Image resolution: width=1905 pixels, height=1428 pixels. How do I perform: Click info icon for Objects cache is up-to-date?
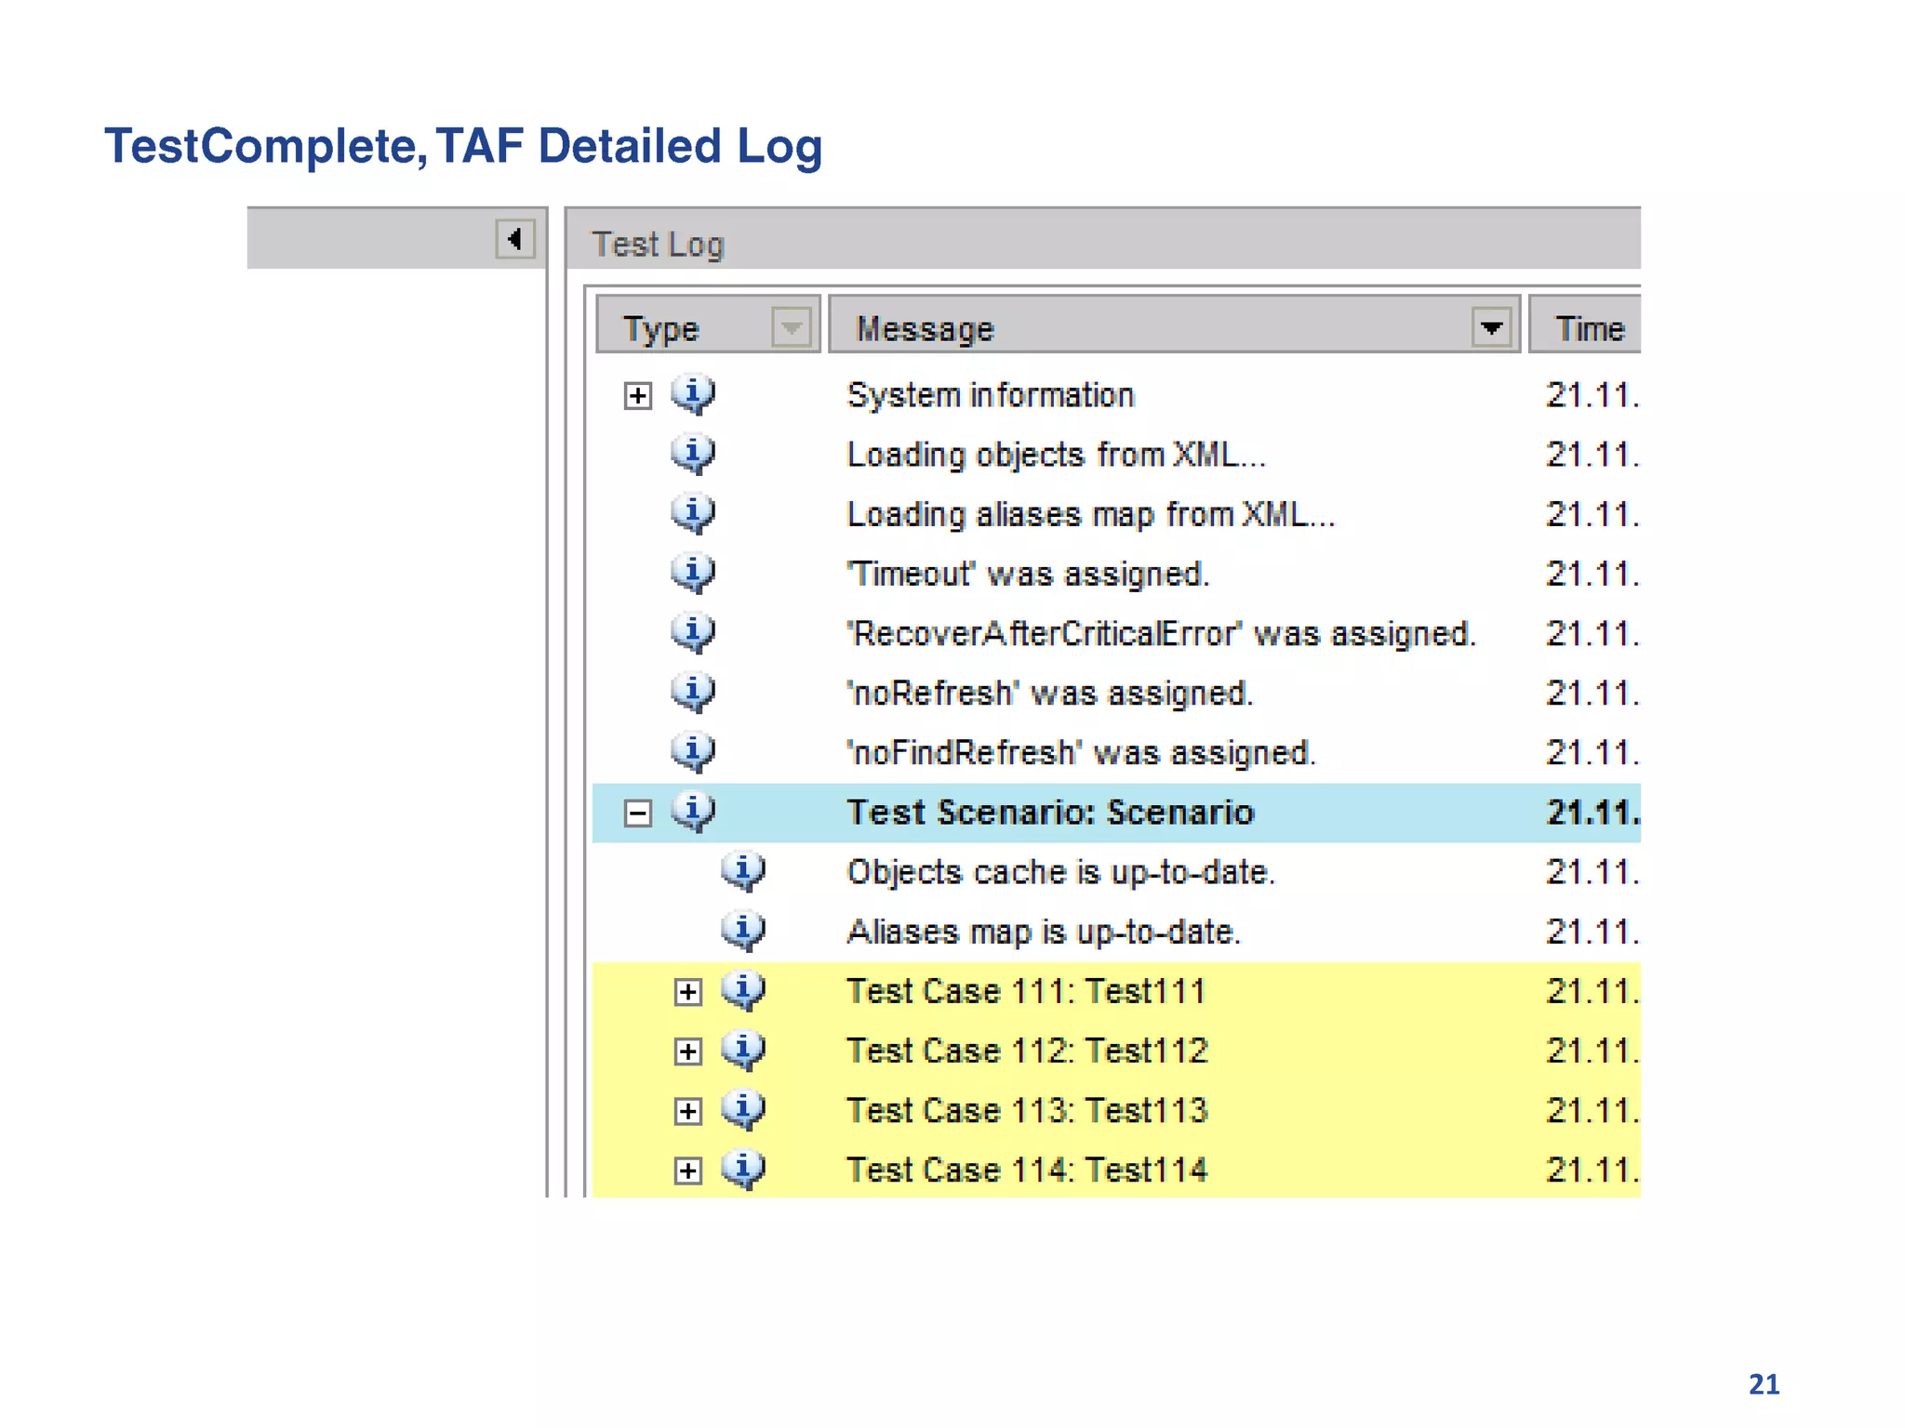point(743,871)
